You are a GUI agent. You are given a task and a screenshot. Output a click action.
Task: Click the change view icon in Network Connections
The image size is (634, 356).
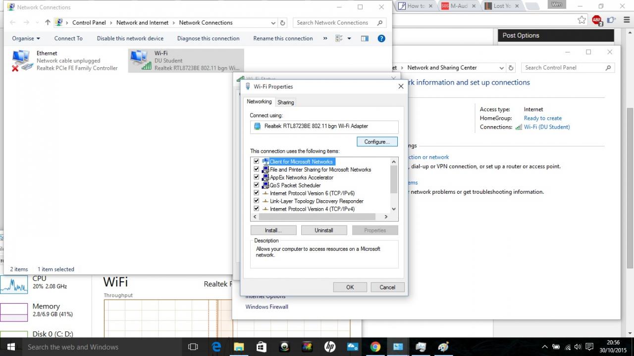(x=339, y=38)
